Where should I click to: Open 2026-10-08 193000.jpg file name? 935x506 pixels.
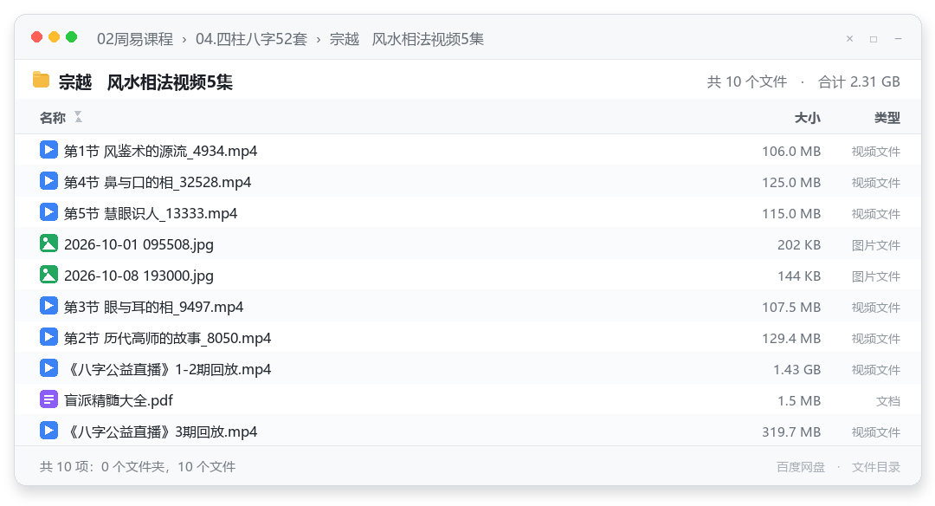139,276
